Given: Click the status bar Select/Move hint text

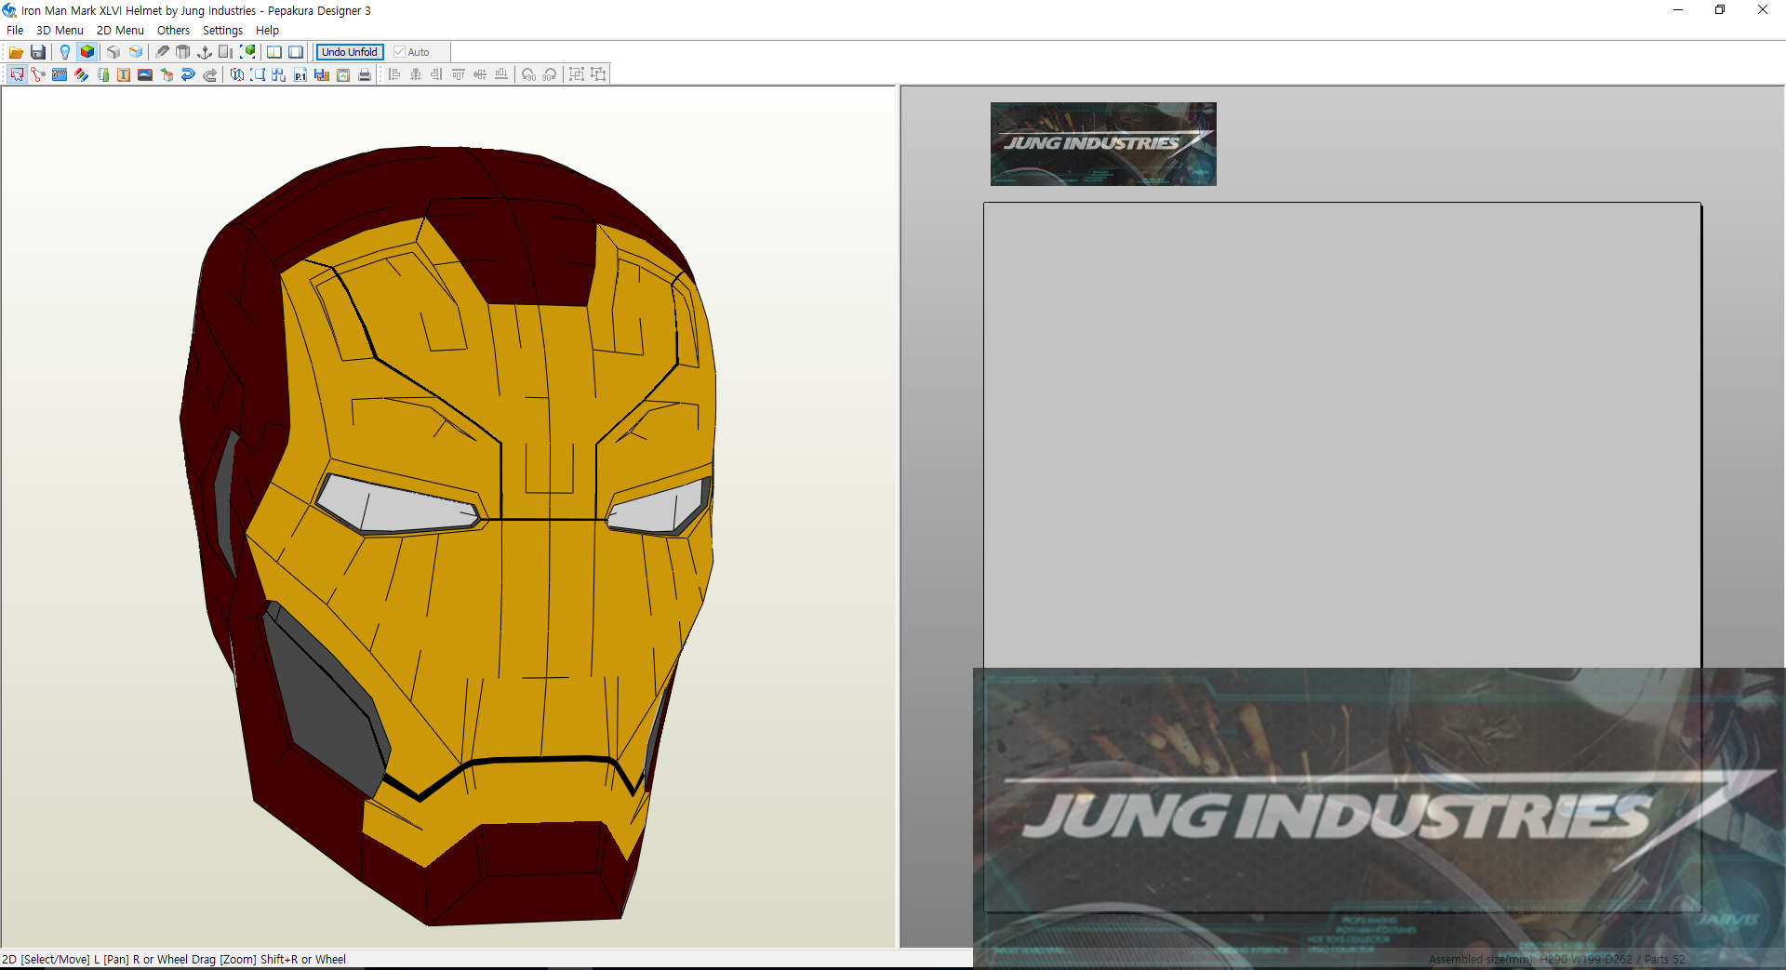Looking at the screenshot, I should tap(174, 960).
